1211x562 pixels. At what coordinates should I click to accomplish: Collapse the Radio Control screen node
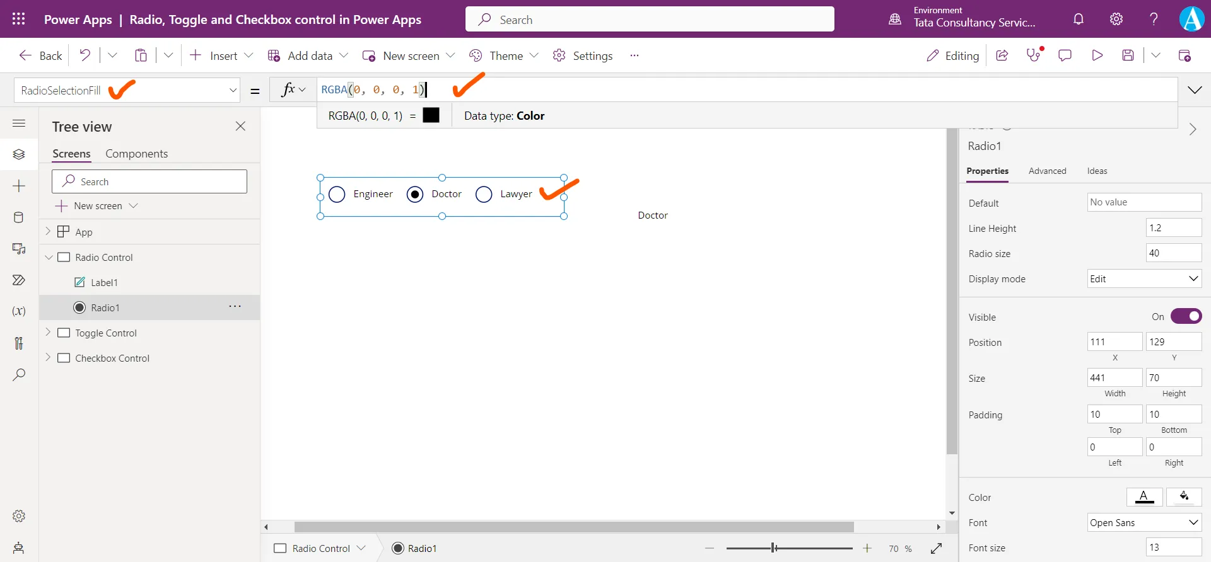pos(49,257)
